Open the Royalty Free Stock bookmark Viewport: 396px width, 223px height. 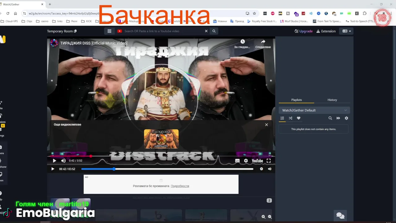[262, 21]
